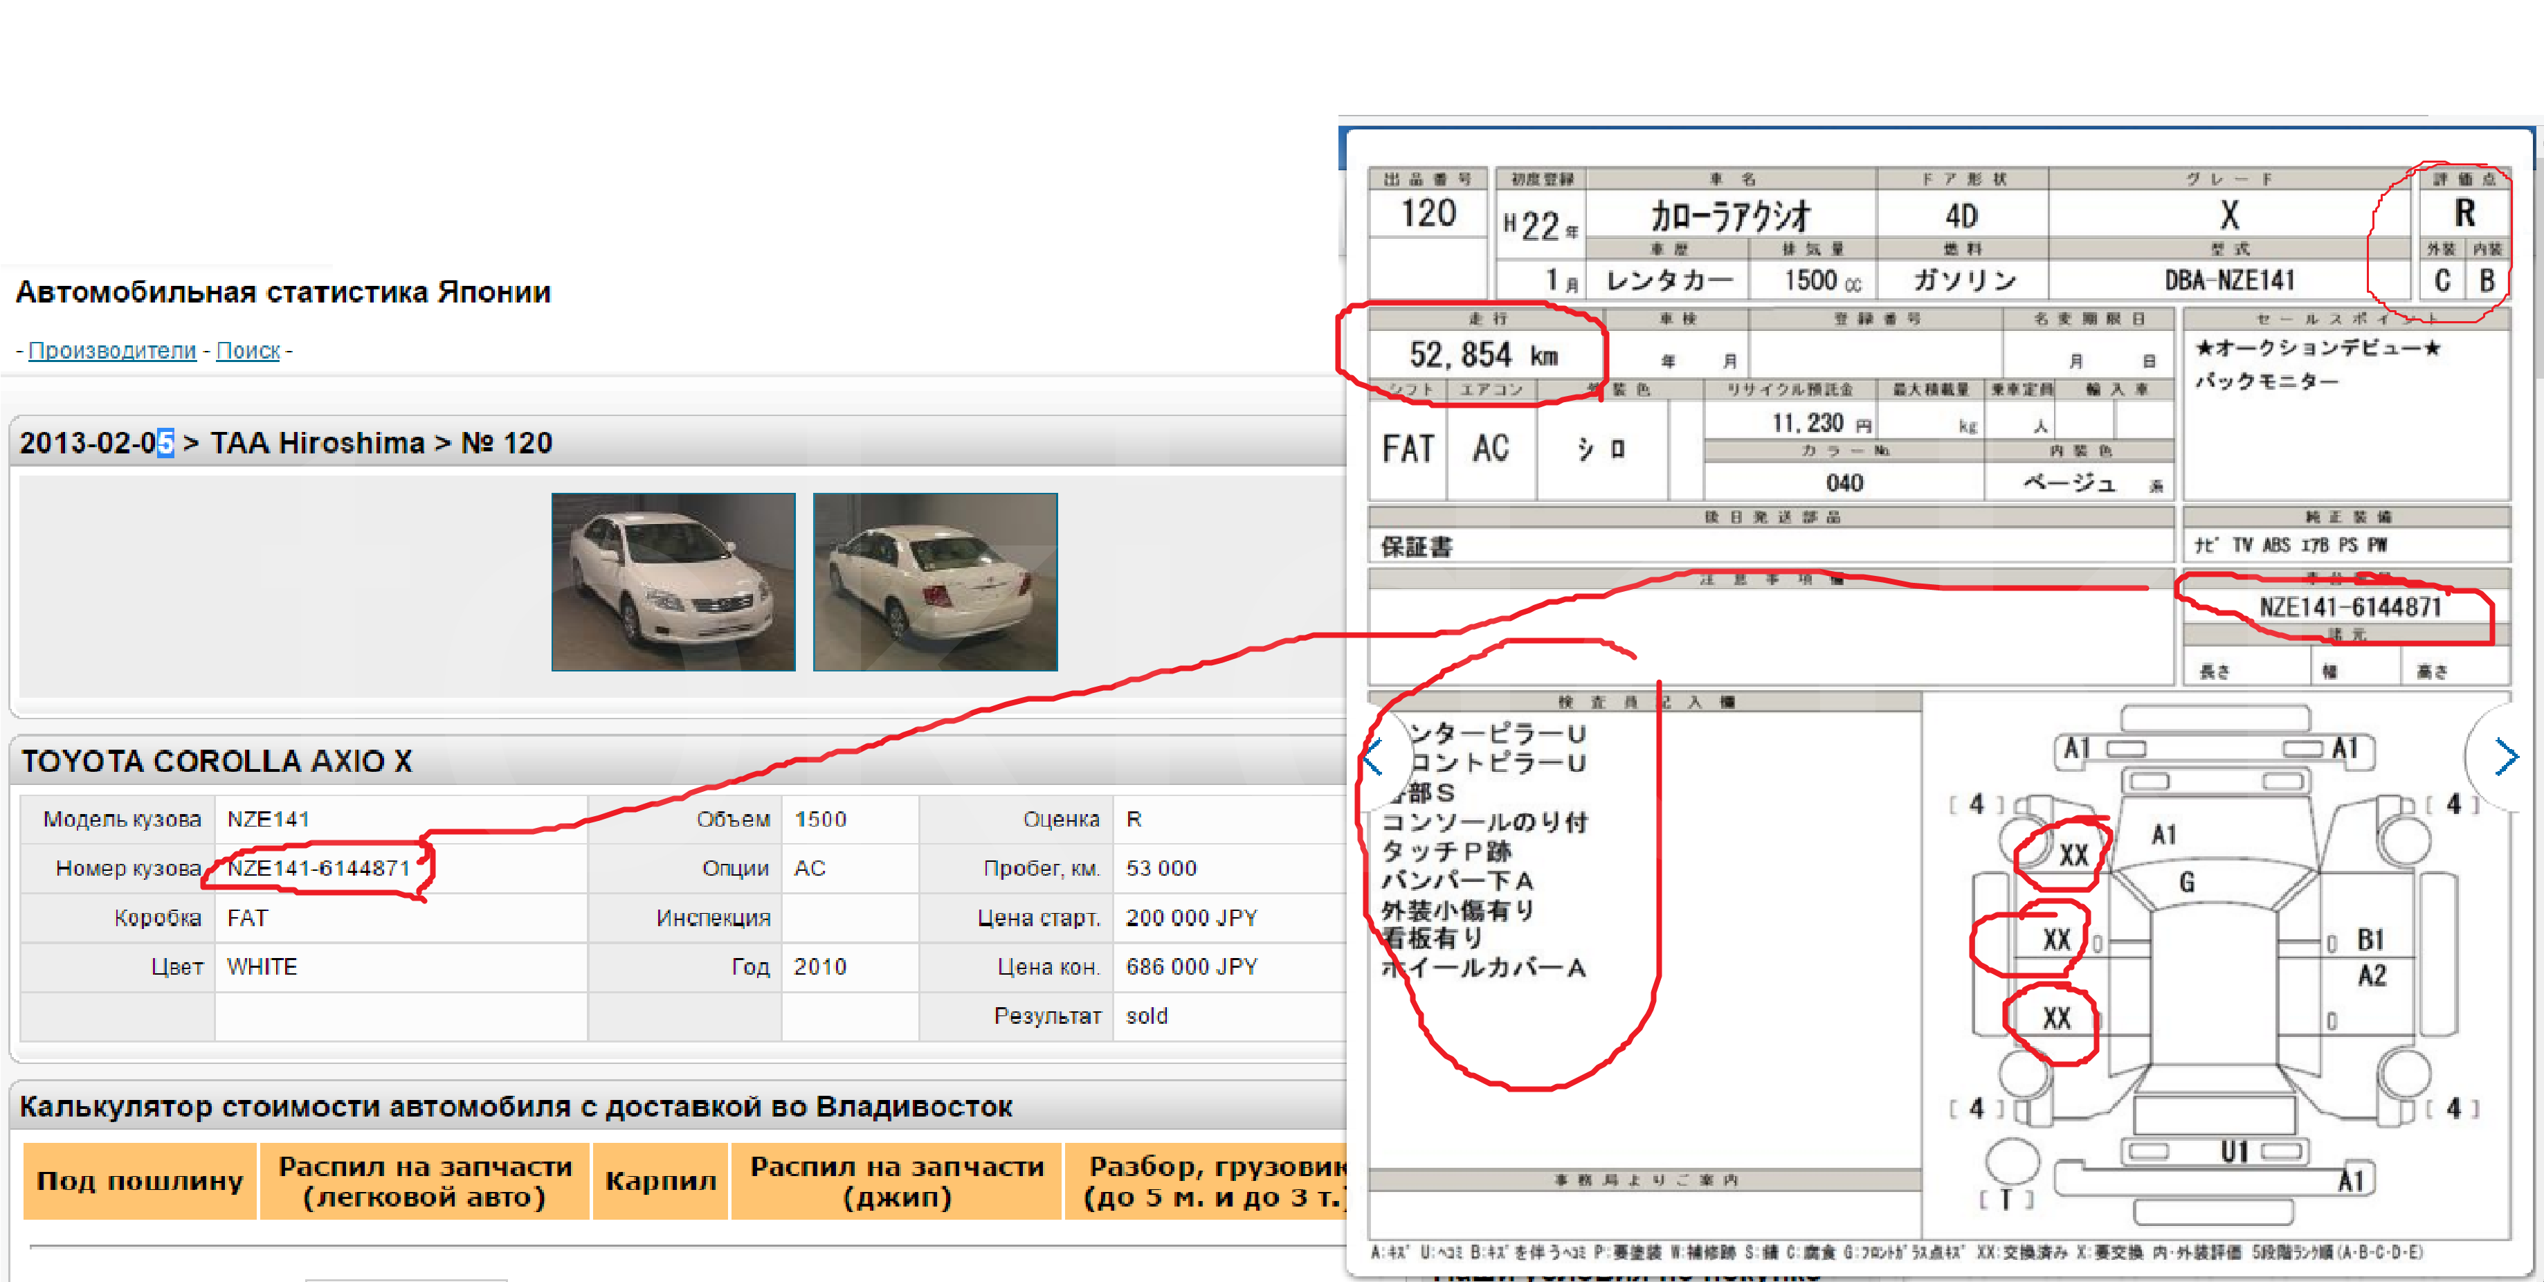The height and width of the screenshot is (1282, 2544).
Task: Click lot number 120 on auction sheet
Action: (x=1428, y=213)
